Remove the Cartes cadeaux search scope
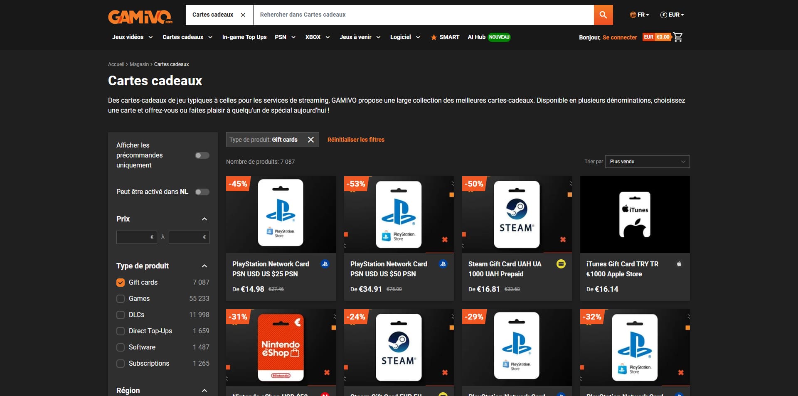The height and width of the screenshot is (396, 798). click(243, 15)
